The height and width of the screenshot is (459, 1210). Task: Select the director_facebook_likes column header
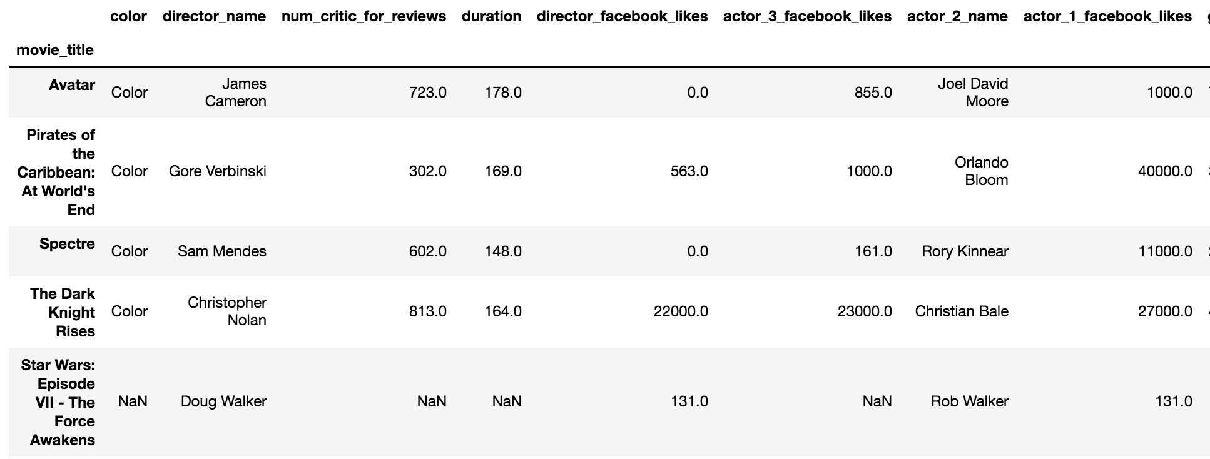[622, 16]
